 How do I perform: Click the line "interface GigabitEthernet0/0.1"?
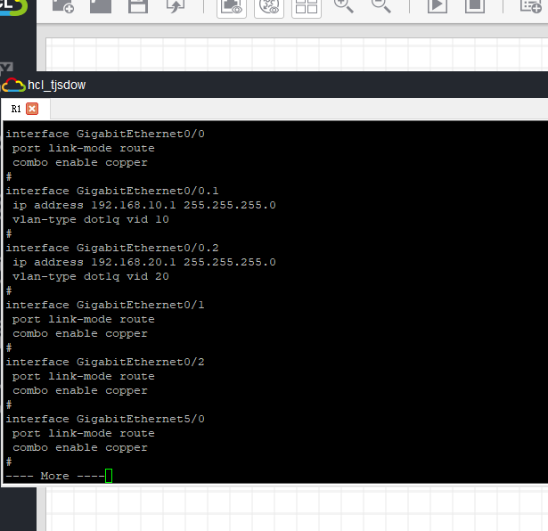tap(112, 191)
